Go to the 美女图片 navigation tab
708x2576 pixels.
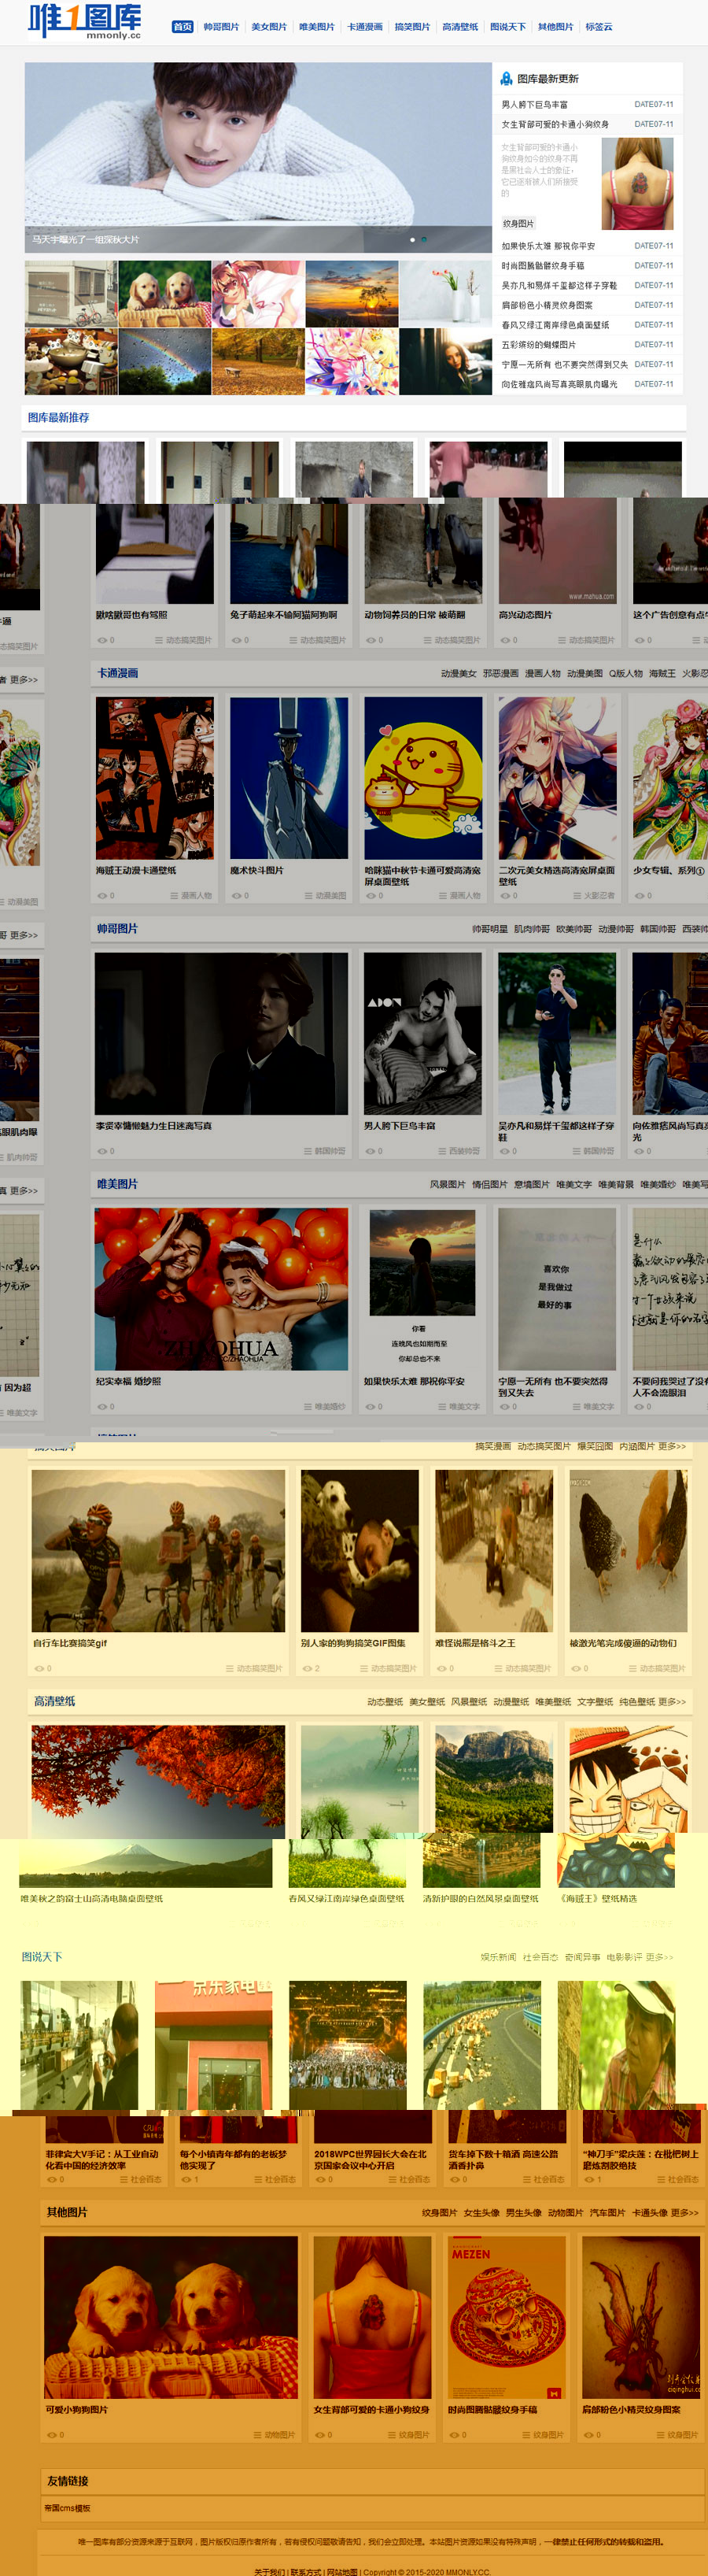(268, 27)
